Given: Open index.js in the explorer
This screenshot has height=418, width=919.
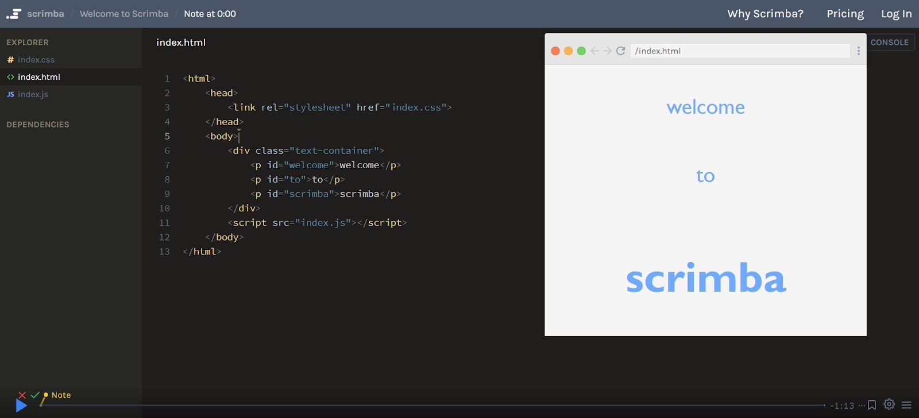Looking at the screenshot, I should (71, 94).
